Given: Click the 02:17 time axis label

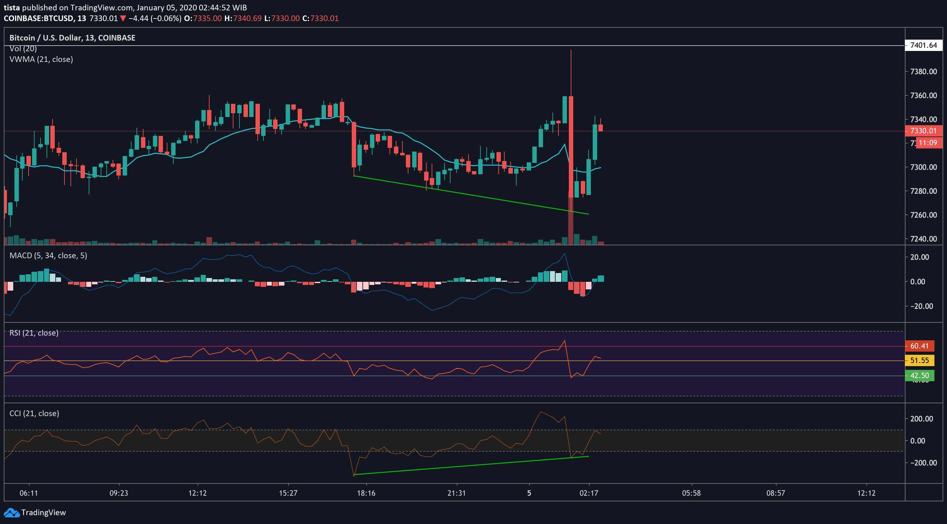Looking at the screenshot, I should pos(589,493).
